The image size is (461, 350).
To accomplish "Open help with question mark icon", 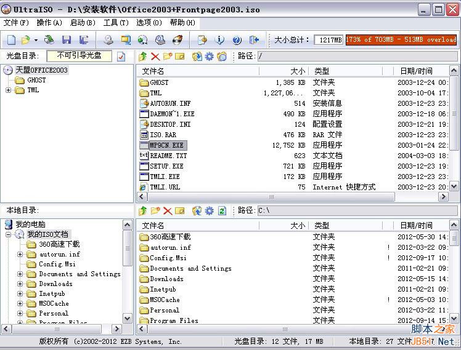I will coord(237,39).
